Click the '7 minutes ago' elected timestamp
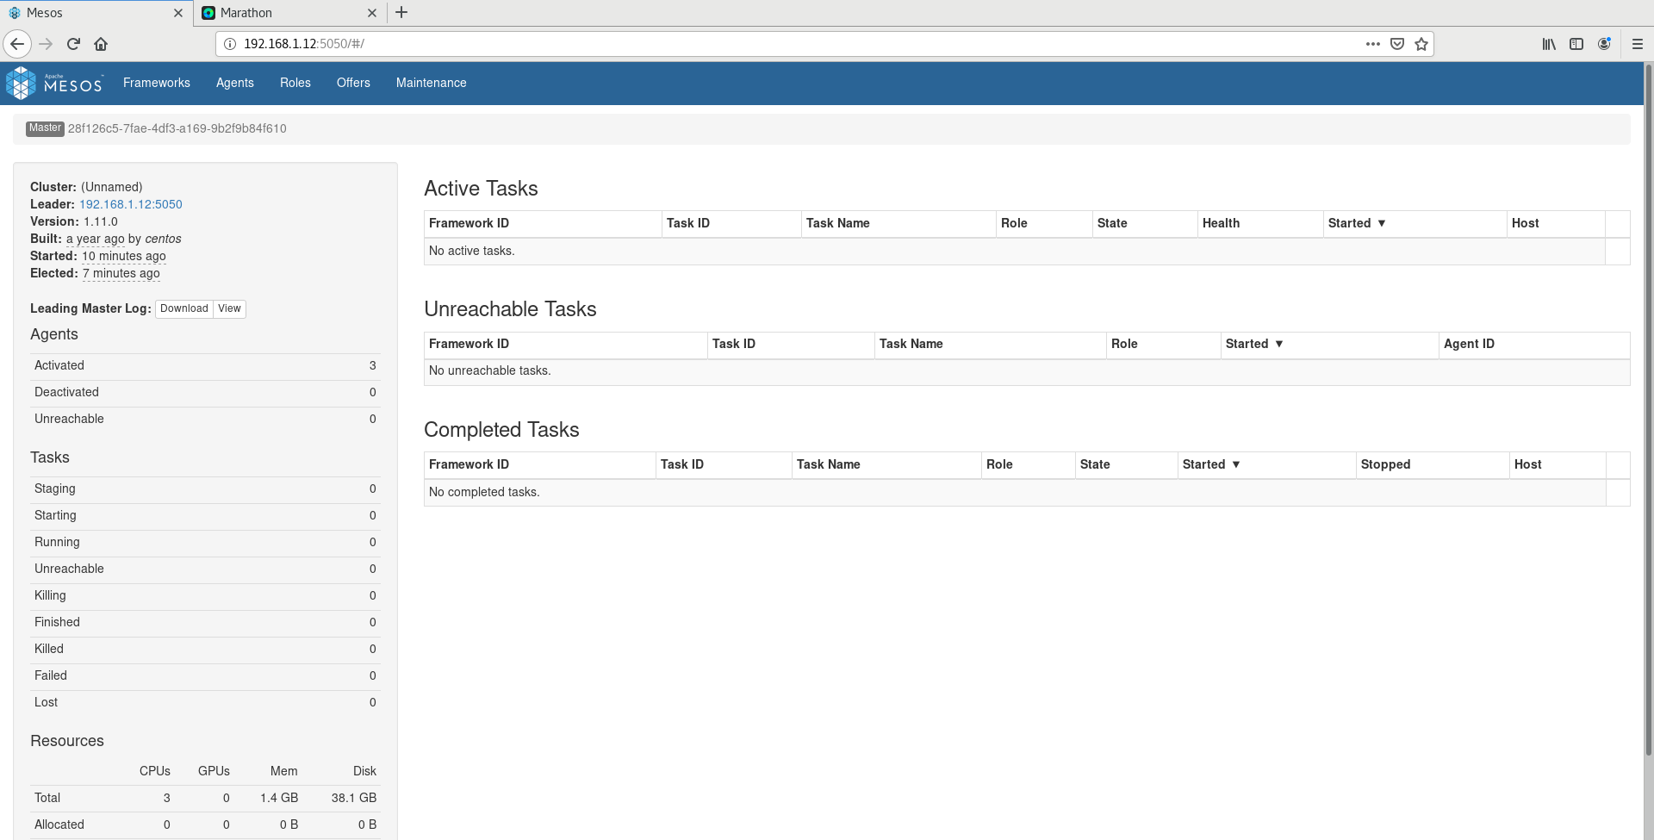1654x840 pixels. (121, 273)
